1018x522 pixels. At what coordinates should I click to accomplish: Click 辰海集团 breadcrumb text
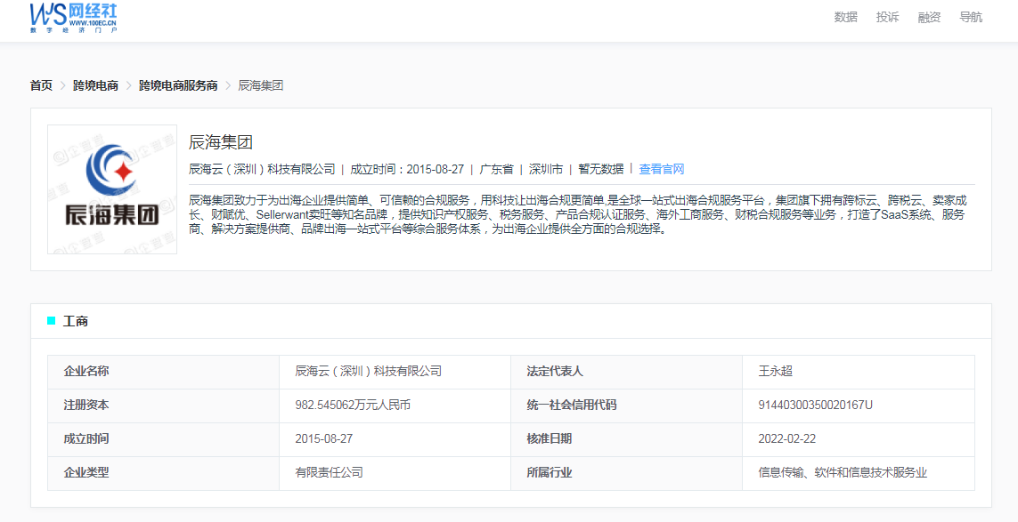click(x=260, y=85)
